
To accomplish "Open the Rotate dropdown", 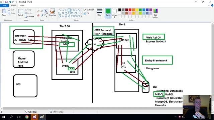I will point(29,17).
